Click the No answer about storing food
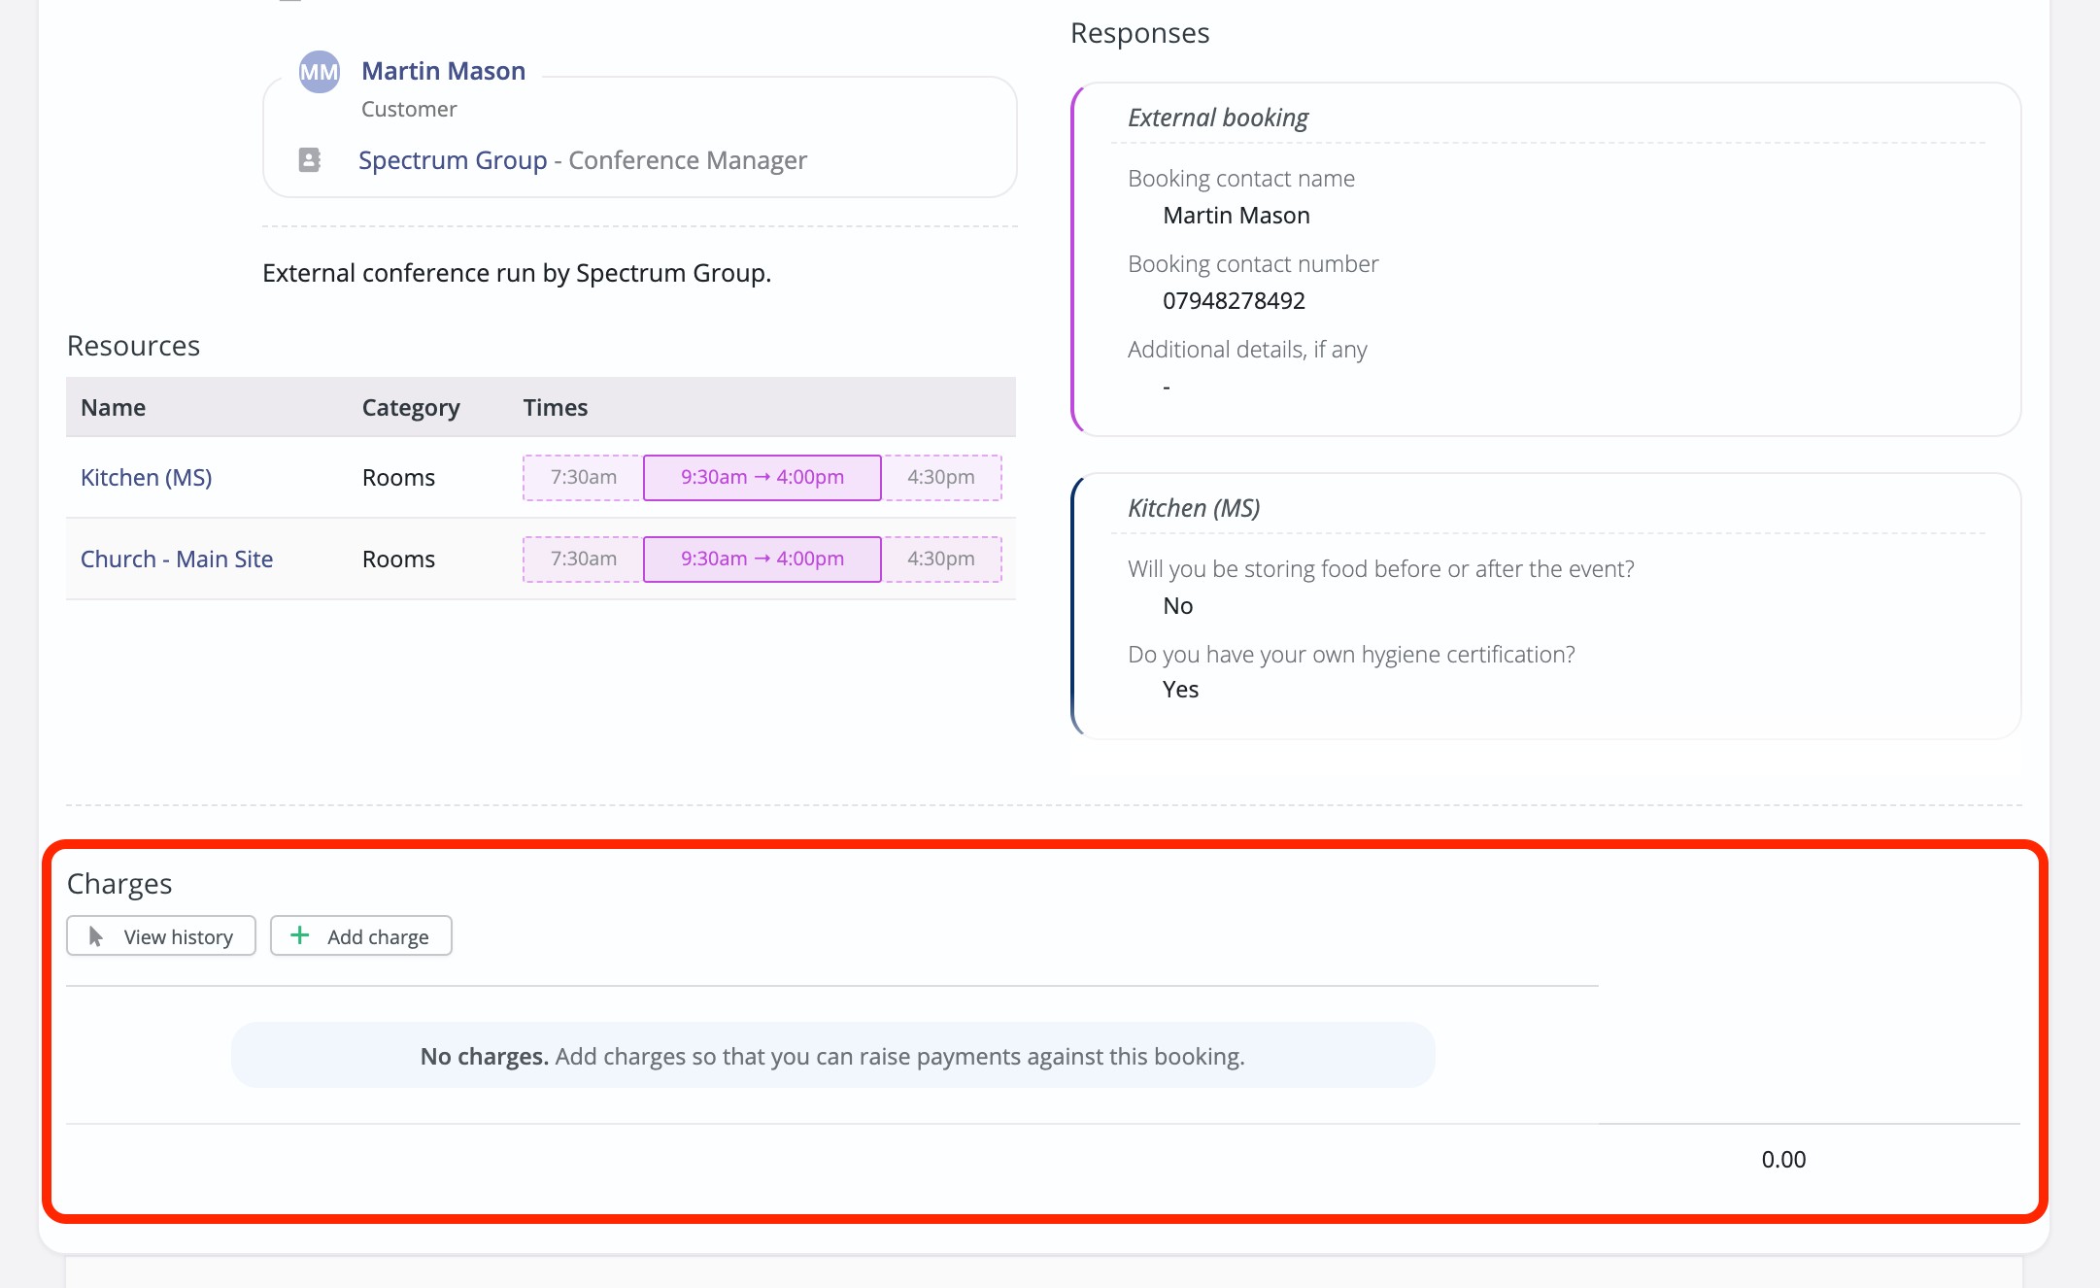The width and height of the screenshot is (2100, 1288). (x=1177, y=605)
